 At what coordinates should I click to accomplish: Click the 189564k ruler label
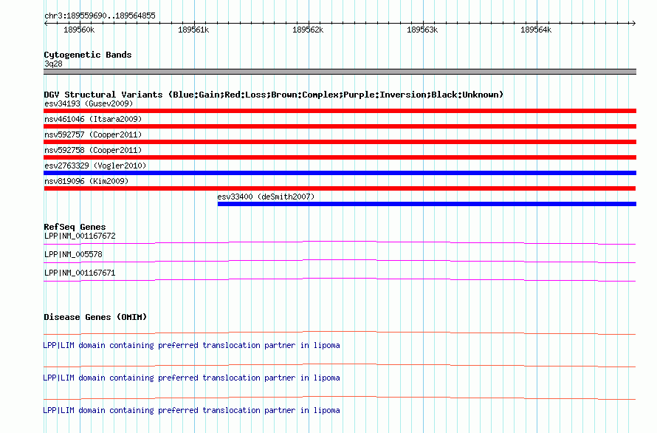(x=536, y=30)
